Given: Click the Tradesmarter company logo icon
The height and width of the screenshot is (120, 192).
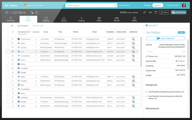Looking at the screenshot, I should click(x=19, y=39).
